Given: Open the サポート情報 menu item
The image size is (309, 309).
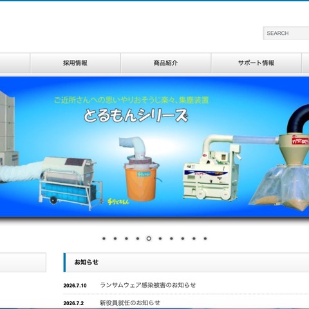Looking at the screenshot, I should (x=256, y=63).
